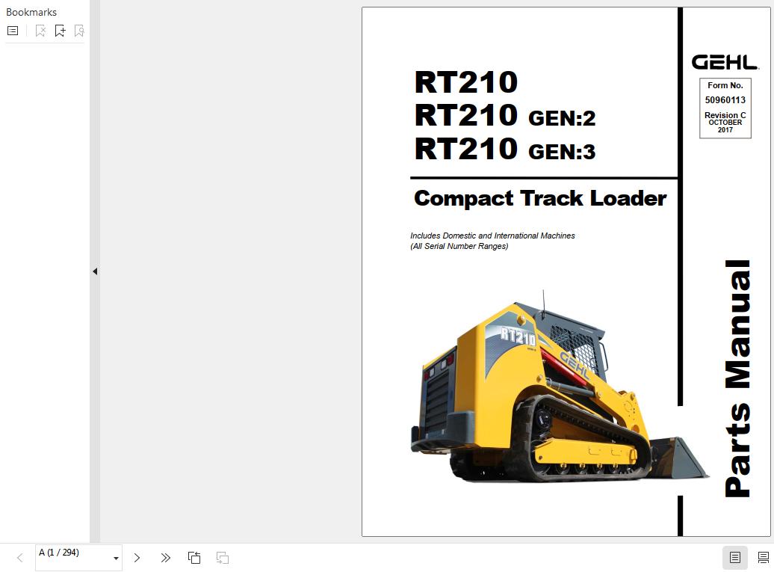Image resolution: width=774 pixels, height=572 pixels.
Task: Switch to single page view mode
Action: coord(734,558)
